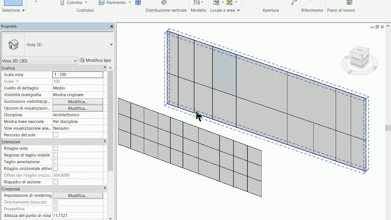The image size is (391, 220).
Task: Enable the Percorso del sole checkbox
Action: tap(56, 135)
